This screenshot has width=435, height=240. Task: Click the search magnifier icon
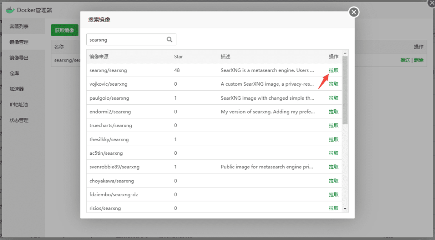tap(169, 39)
